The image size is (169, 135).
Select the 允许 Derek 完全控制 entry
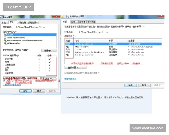[113, 55]
